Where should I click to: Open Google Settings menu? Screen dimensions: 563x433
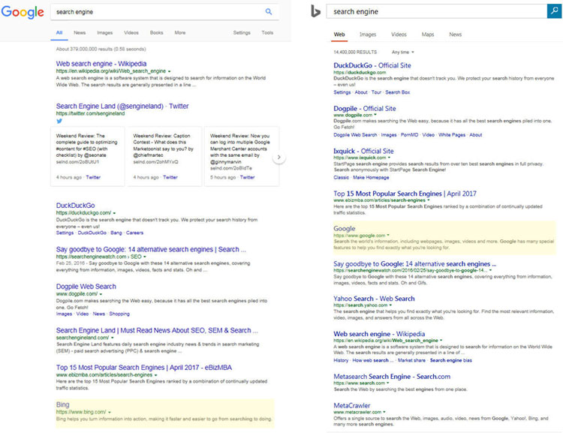[242, 33]
